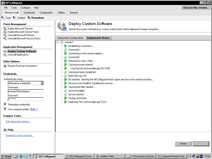212x159 pixels.
Task: Click the remote2 computer icon
Action: (x=62, y=42)
